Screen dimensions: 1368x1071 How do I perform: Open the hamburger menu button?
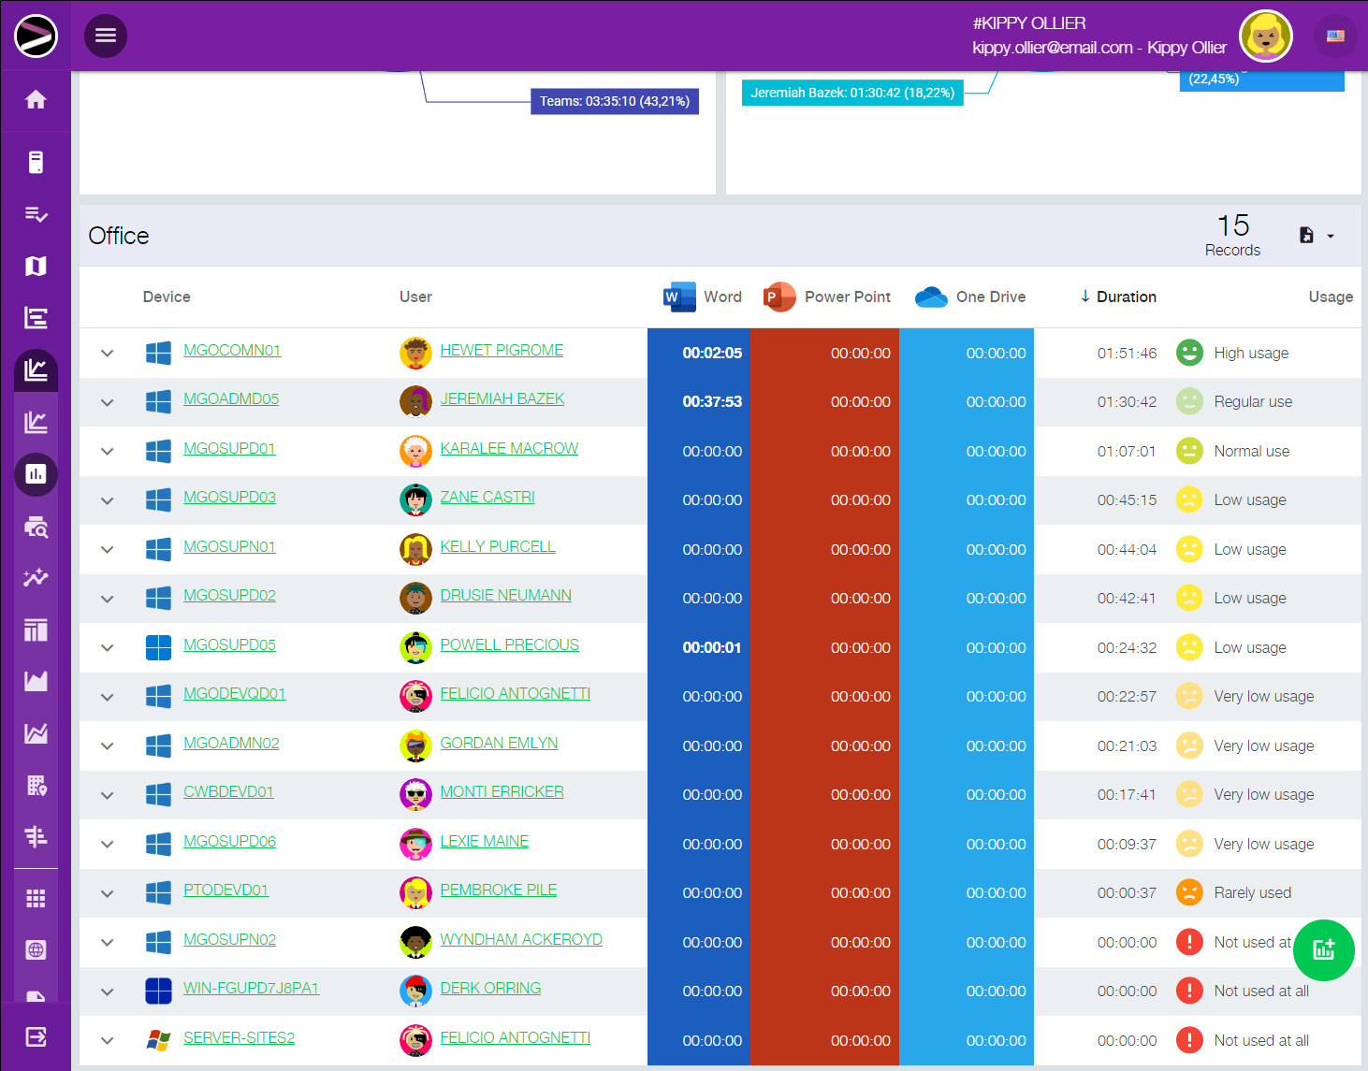(x=106, y=36)
